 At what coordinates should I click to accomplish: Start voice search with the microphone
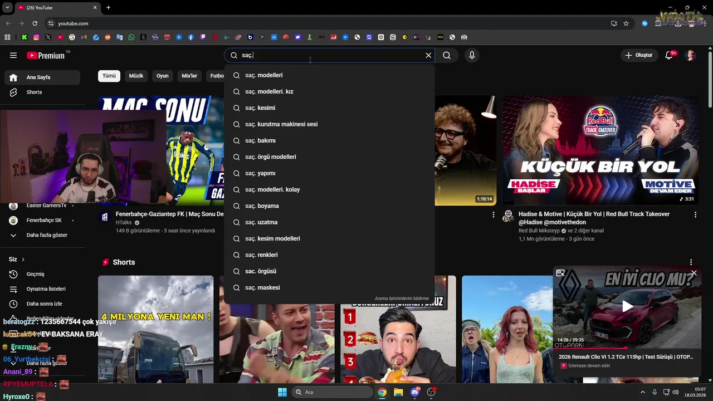click(x=472, y=55)
